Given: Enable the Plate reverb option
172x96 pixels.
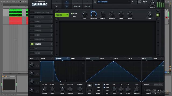Looking at the screenshot, I should [72, 14].
